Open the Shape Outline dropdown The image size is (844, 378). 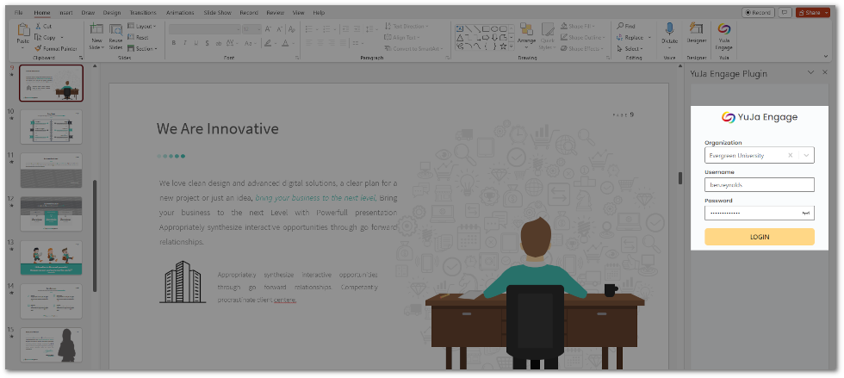tap(582, 37)
